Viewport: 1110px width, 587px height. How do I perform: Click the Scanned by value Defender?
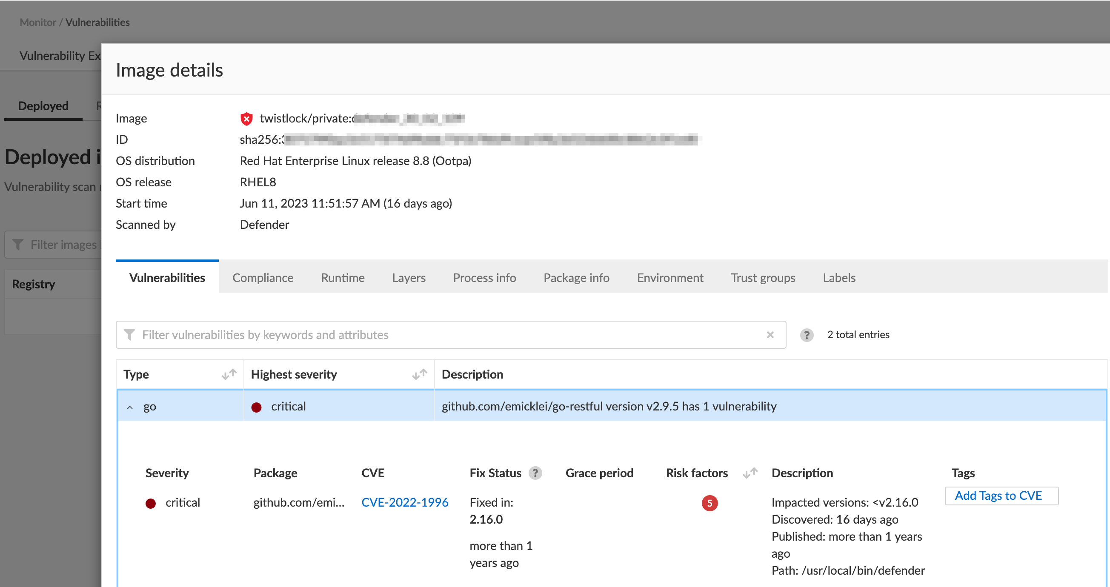(264, 224)
